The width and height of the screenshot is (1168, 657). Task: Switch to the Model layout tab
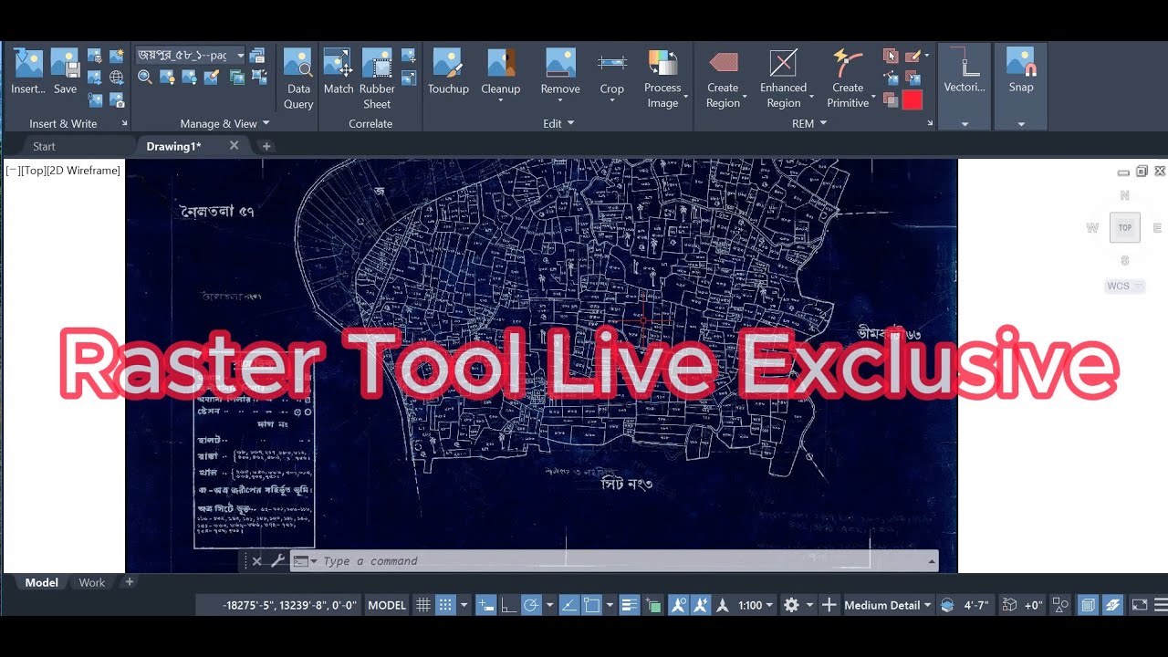41,582
